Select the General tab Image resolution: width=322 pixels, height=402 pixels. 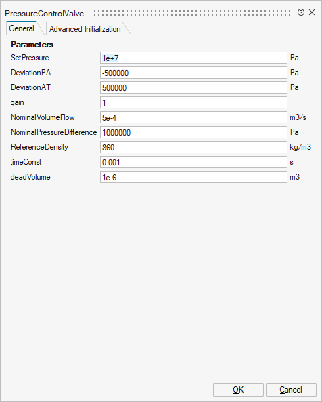pyautogui.click(x=22, y=28)
